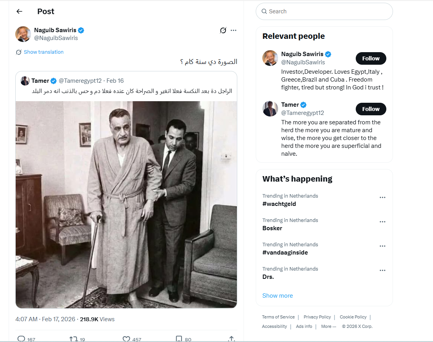433x342 pixels.
Task: Click Show more under What's happening
Action: (x=277, y=296)
